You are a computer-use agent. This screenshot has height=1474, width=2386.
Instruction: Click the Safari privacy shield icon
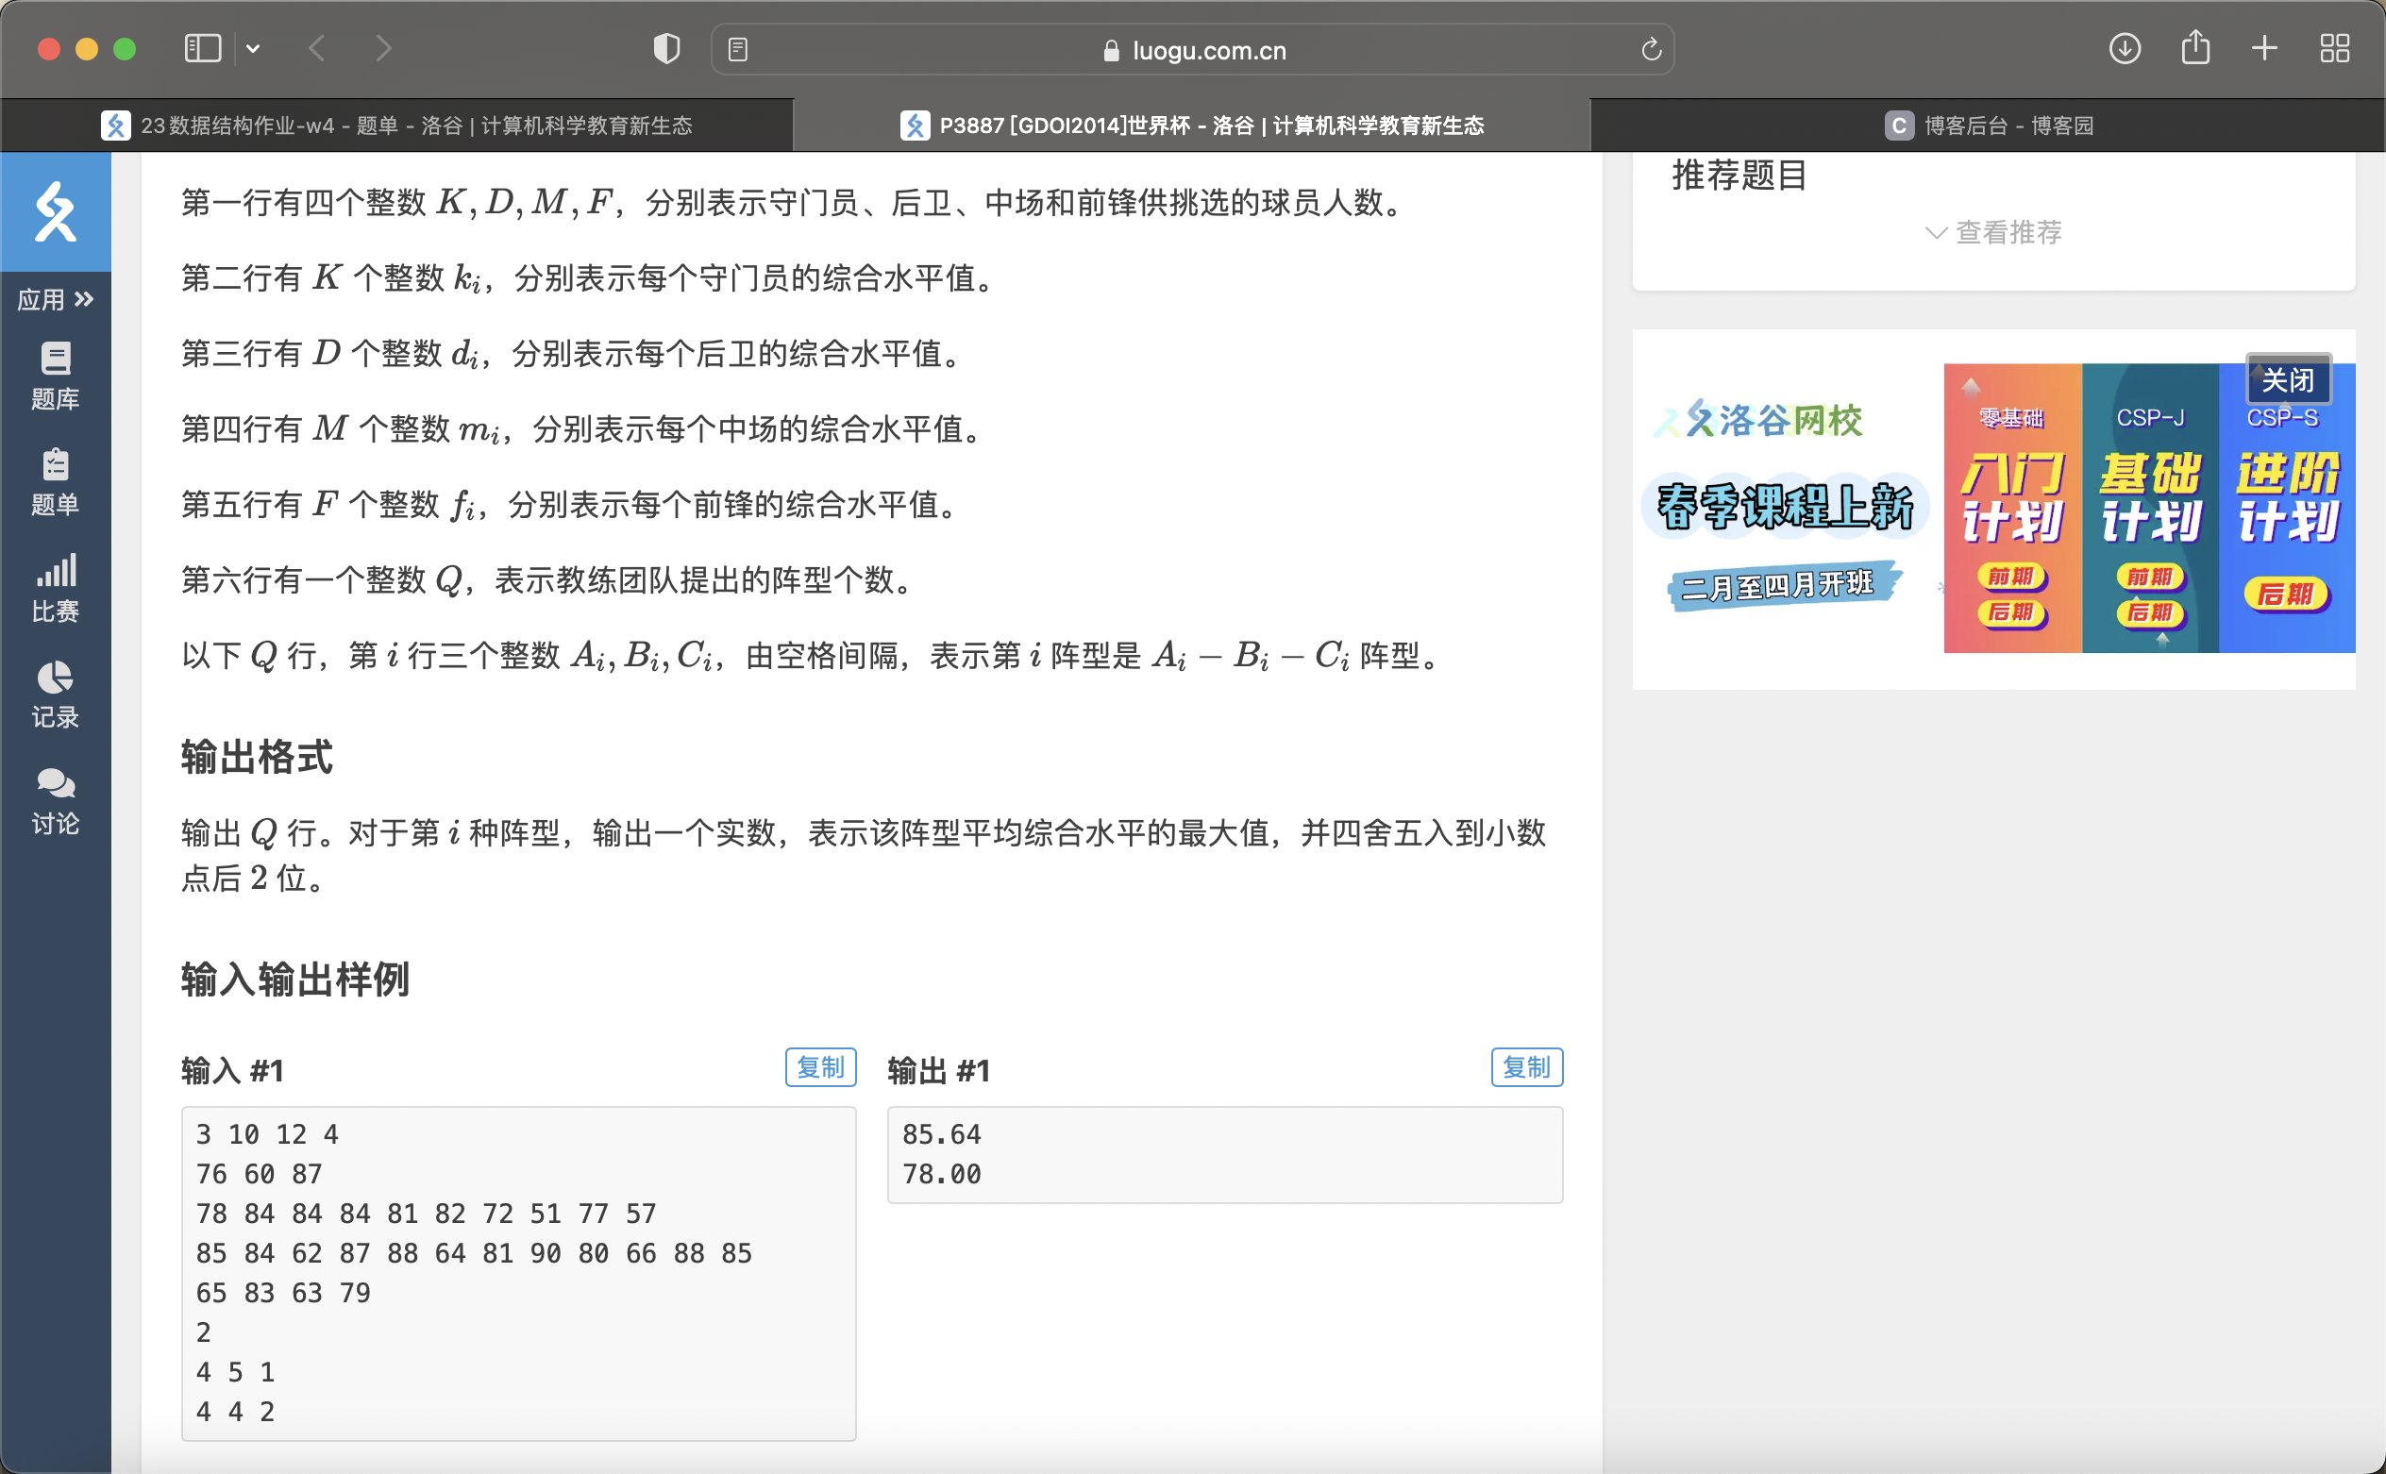coord(666,49)
